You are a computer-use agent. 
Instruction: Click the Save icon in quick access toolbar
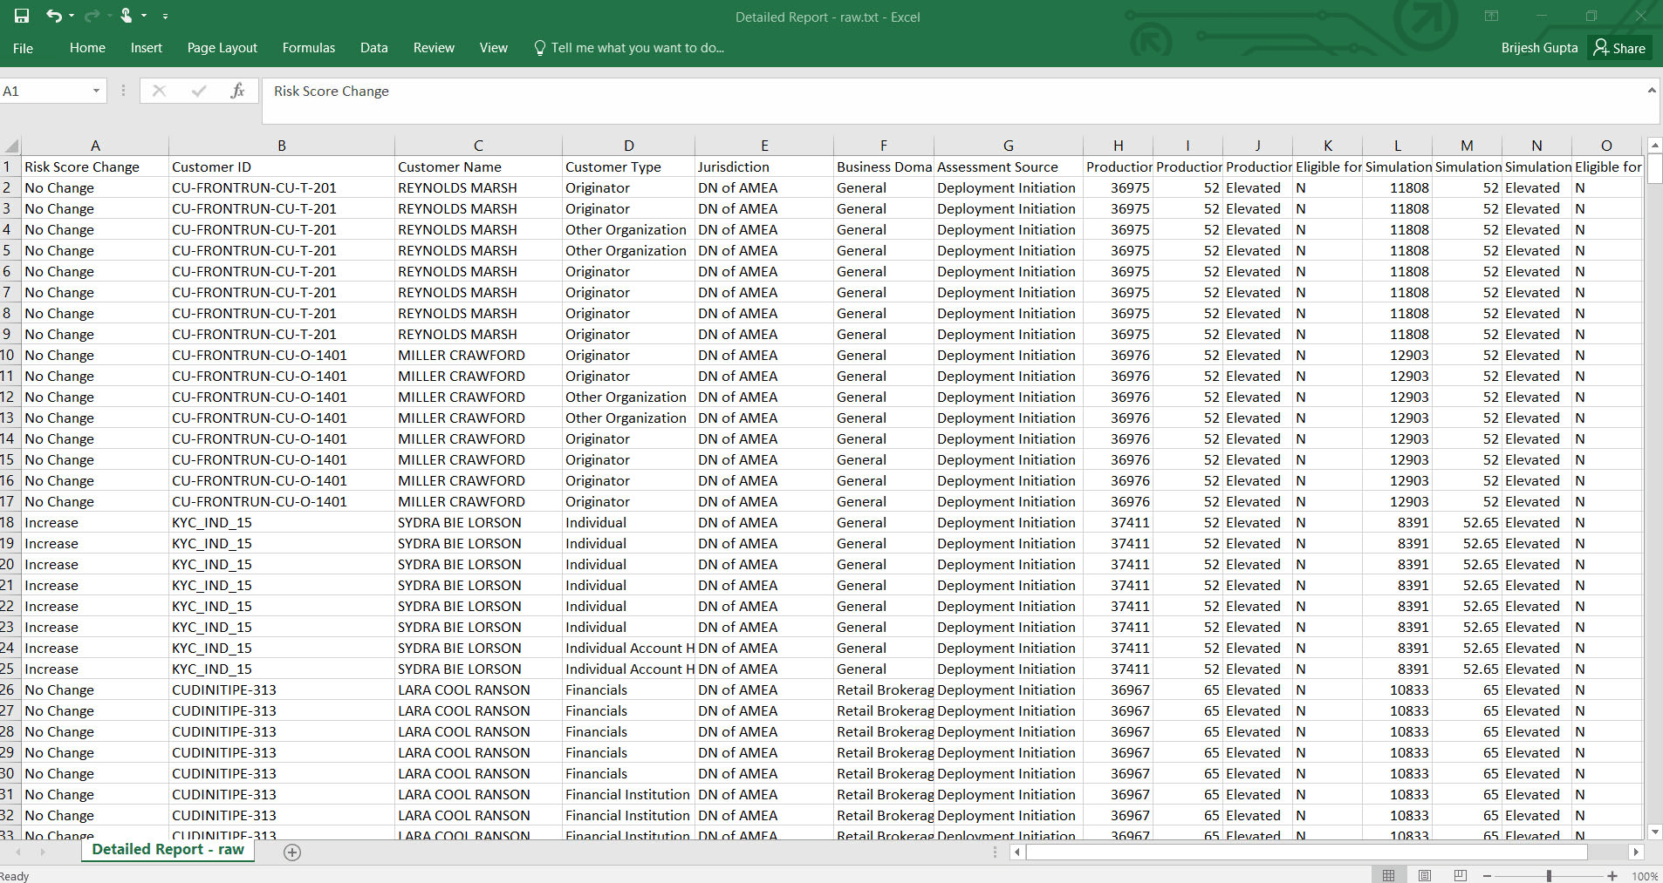tap(22, 16)
